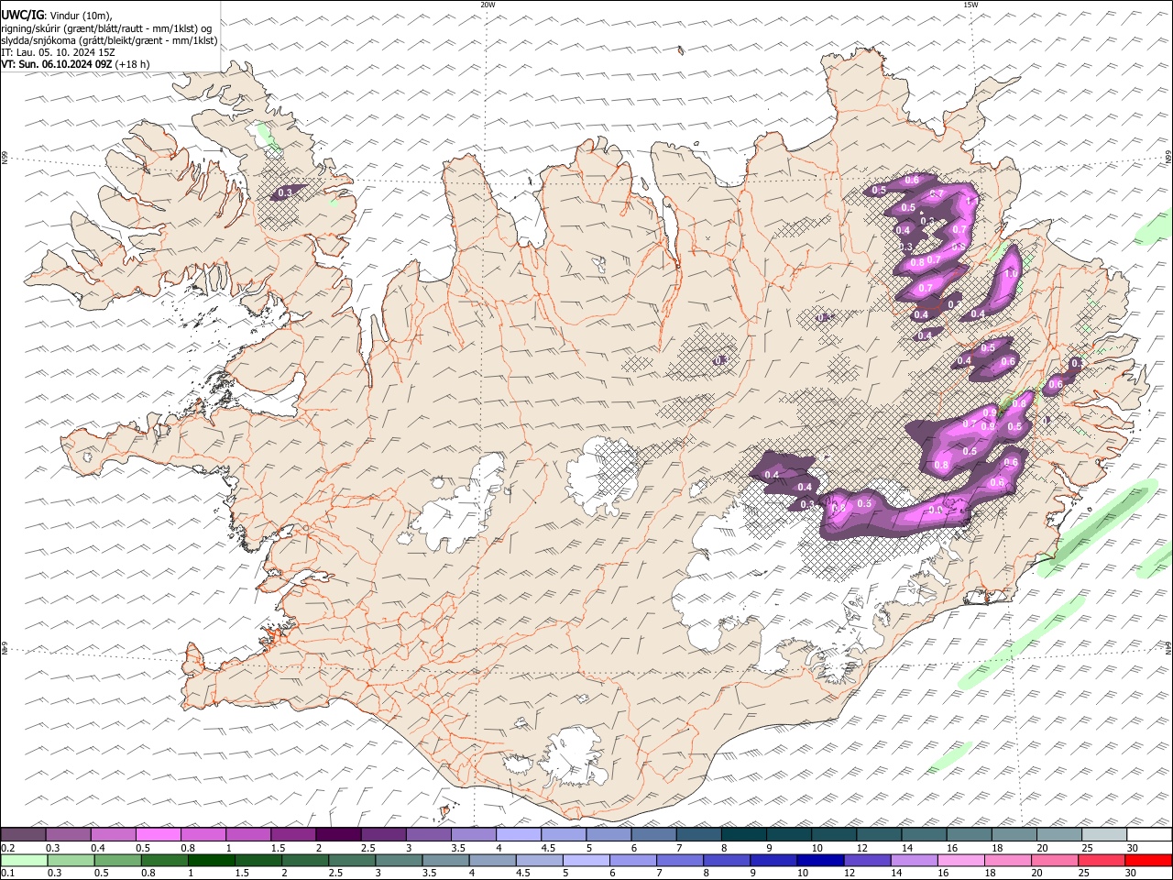Click the 'UWC/IG' title text
1173x880 pixels.
coord(22,15)
